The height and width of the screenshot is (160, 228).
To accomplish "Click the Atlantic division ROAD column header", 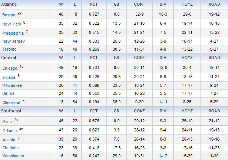I will point(214,4).
